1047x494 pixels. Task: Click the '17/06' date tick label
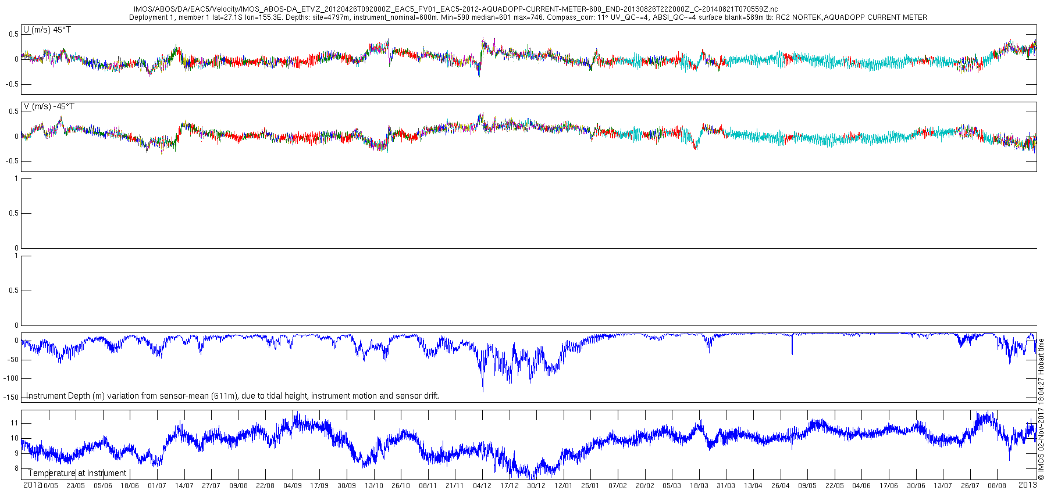coord(889,486)
